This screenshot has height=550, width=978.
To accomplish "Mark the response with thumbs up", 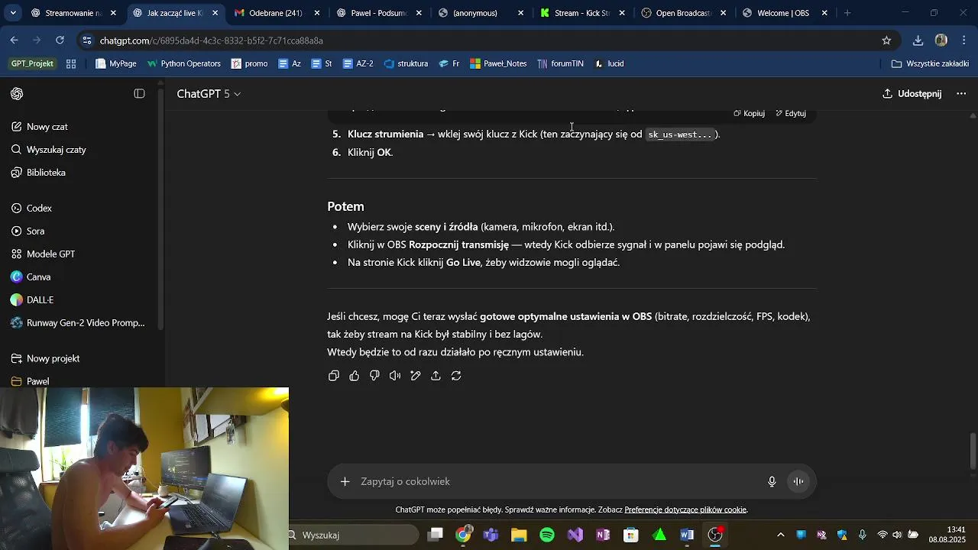I will coord(355,376).
